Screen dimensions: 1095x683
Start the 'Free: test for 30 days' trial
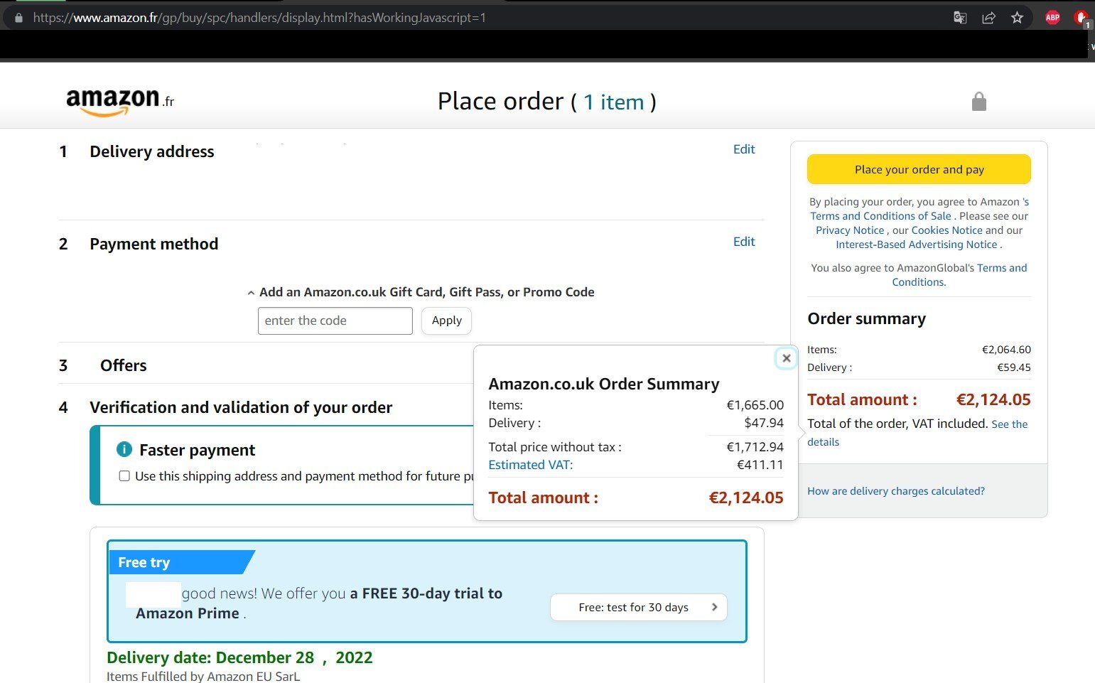639,607
